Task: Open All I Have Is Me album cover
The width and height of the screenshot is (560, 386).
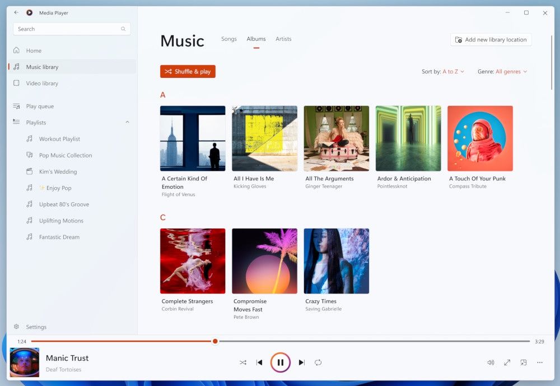Action: point(265,138)
